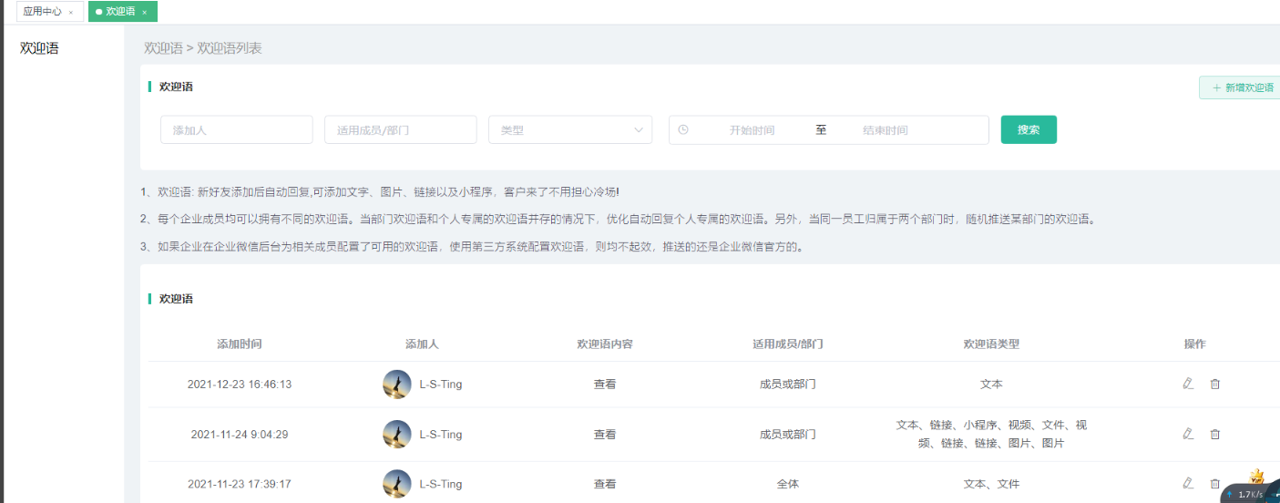The image size is (1280, 503).
Task: Delete the 2021-11-24 welcome message entry
Action: [x=1214, y=434]
